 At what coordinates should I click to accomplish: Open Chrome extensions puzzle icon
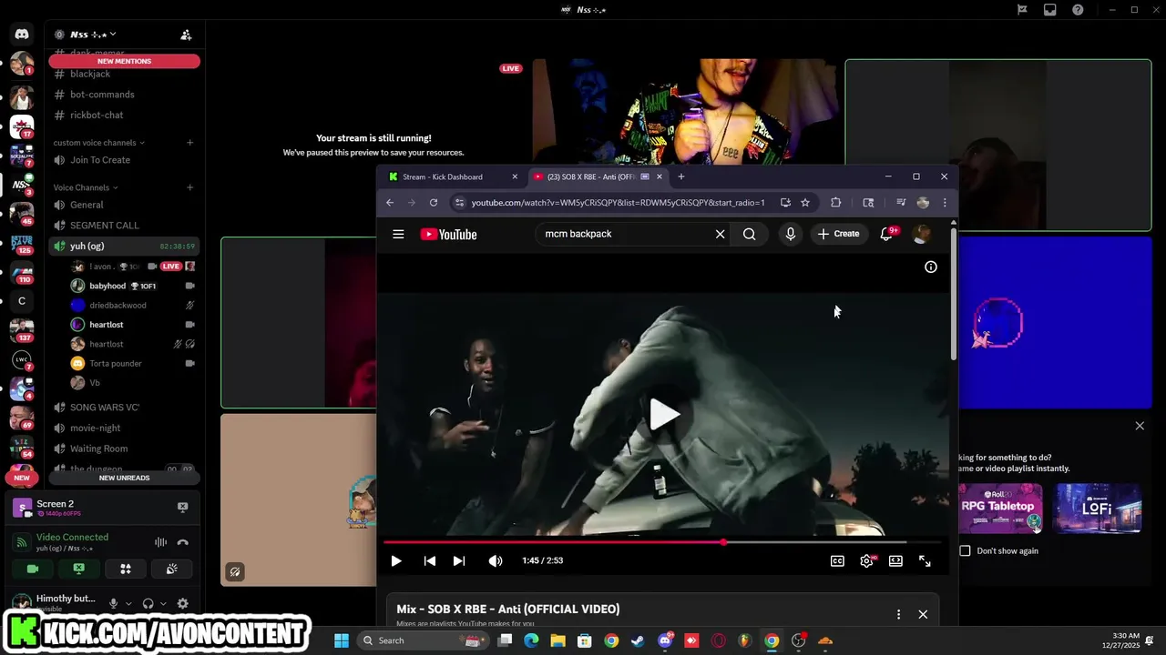(835, 203)
